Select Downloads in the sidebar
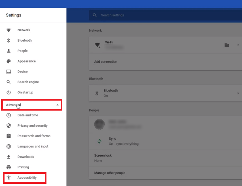This screenshot has height=186, width=242. pos(25,157)
